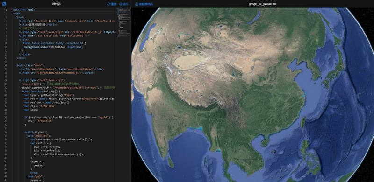Click the resJson.projection if-condition line
Viewport: 374px width, 182px height.
pos(68,117)
